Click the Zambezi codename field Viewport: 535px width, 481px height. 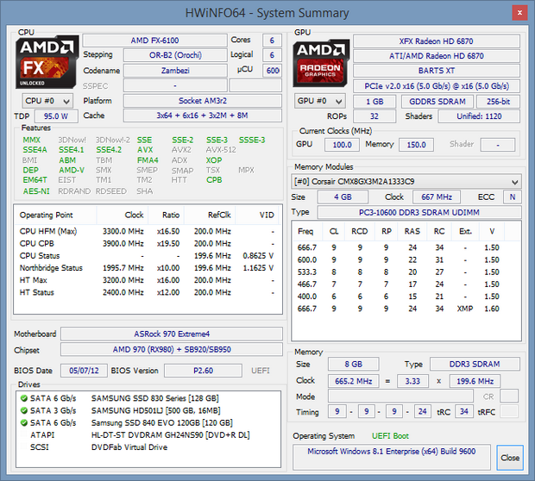[175, 71]
